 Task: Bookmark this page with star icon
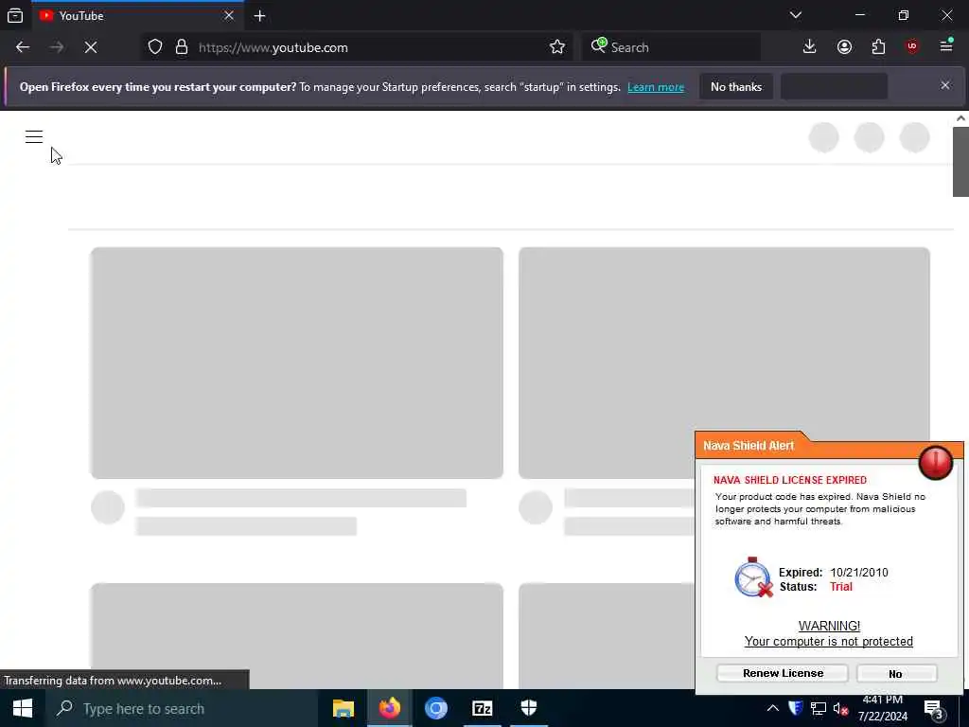tap(556, 47)
